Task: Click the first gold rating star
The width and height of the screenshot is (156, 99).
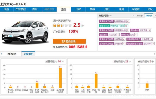Action: (55, 25)
